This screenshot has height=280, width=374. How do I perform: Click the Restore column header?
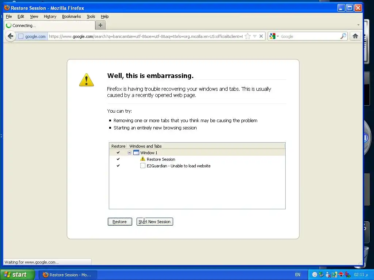tap(118, 146)
